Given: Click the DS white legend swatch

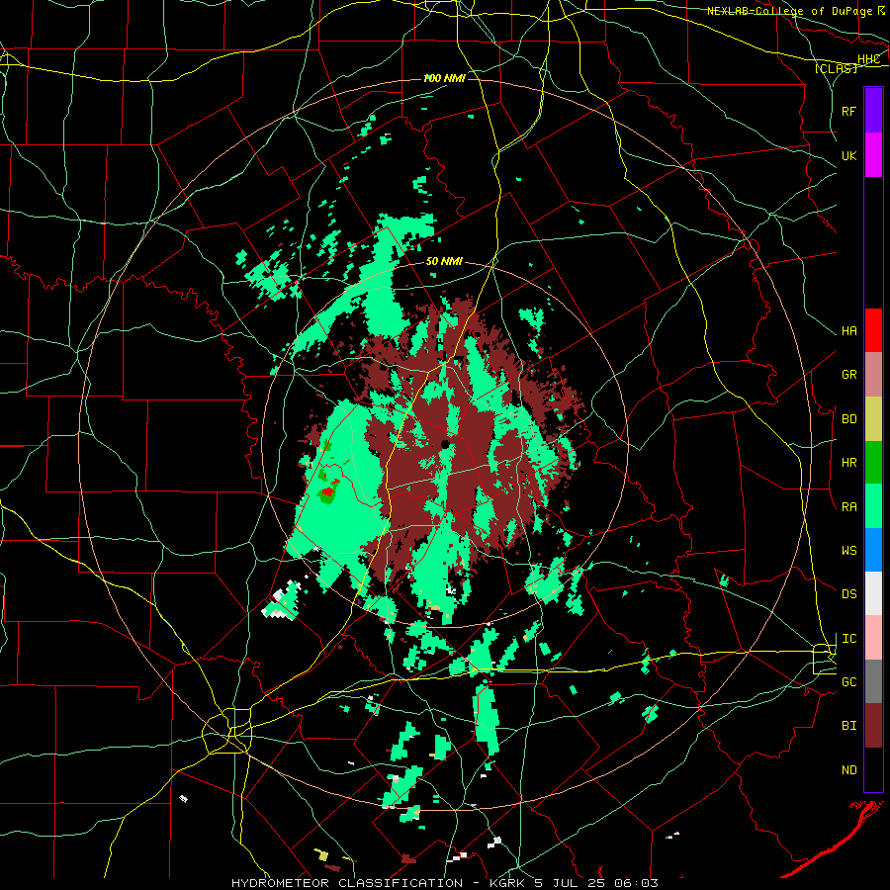Looking at the screenshot, I should click(x=873, y=593).
